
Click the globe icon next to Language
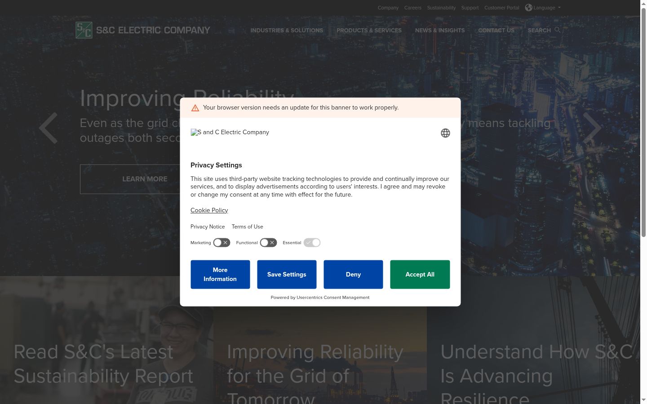(528, 8)
